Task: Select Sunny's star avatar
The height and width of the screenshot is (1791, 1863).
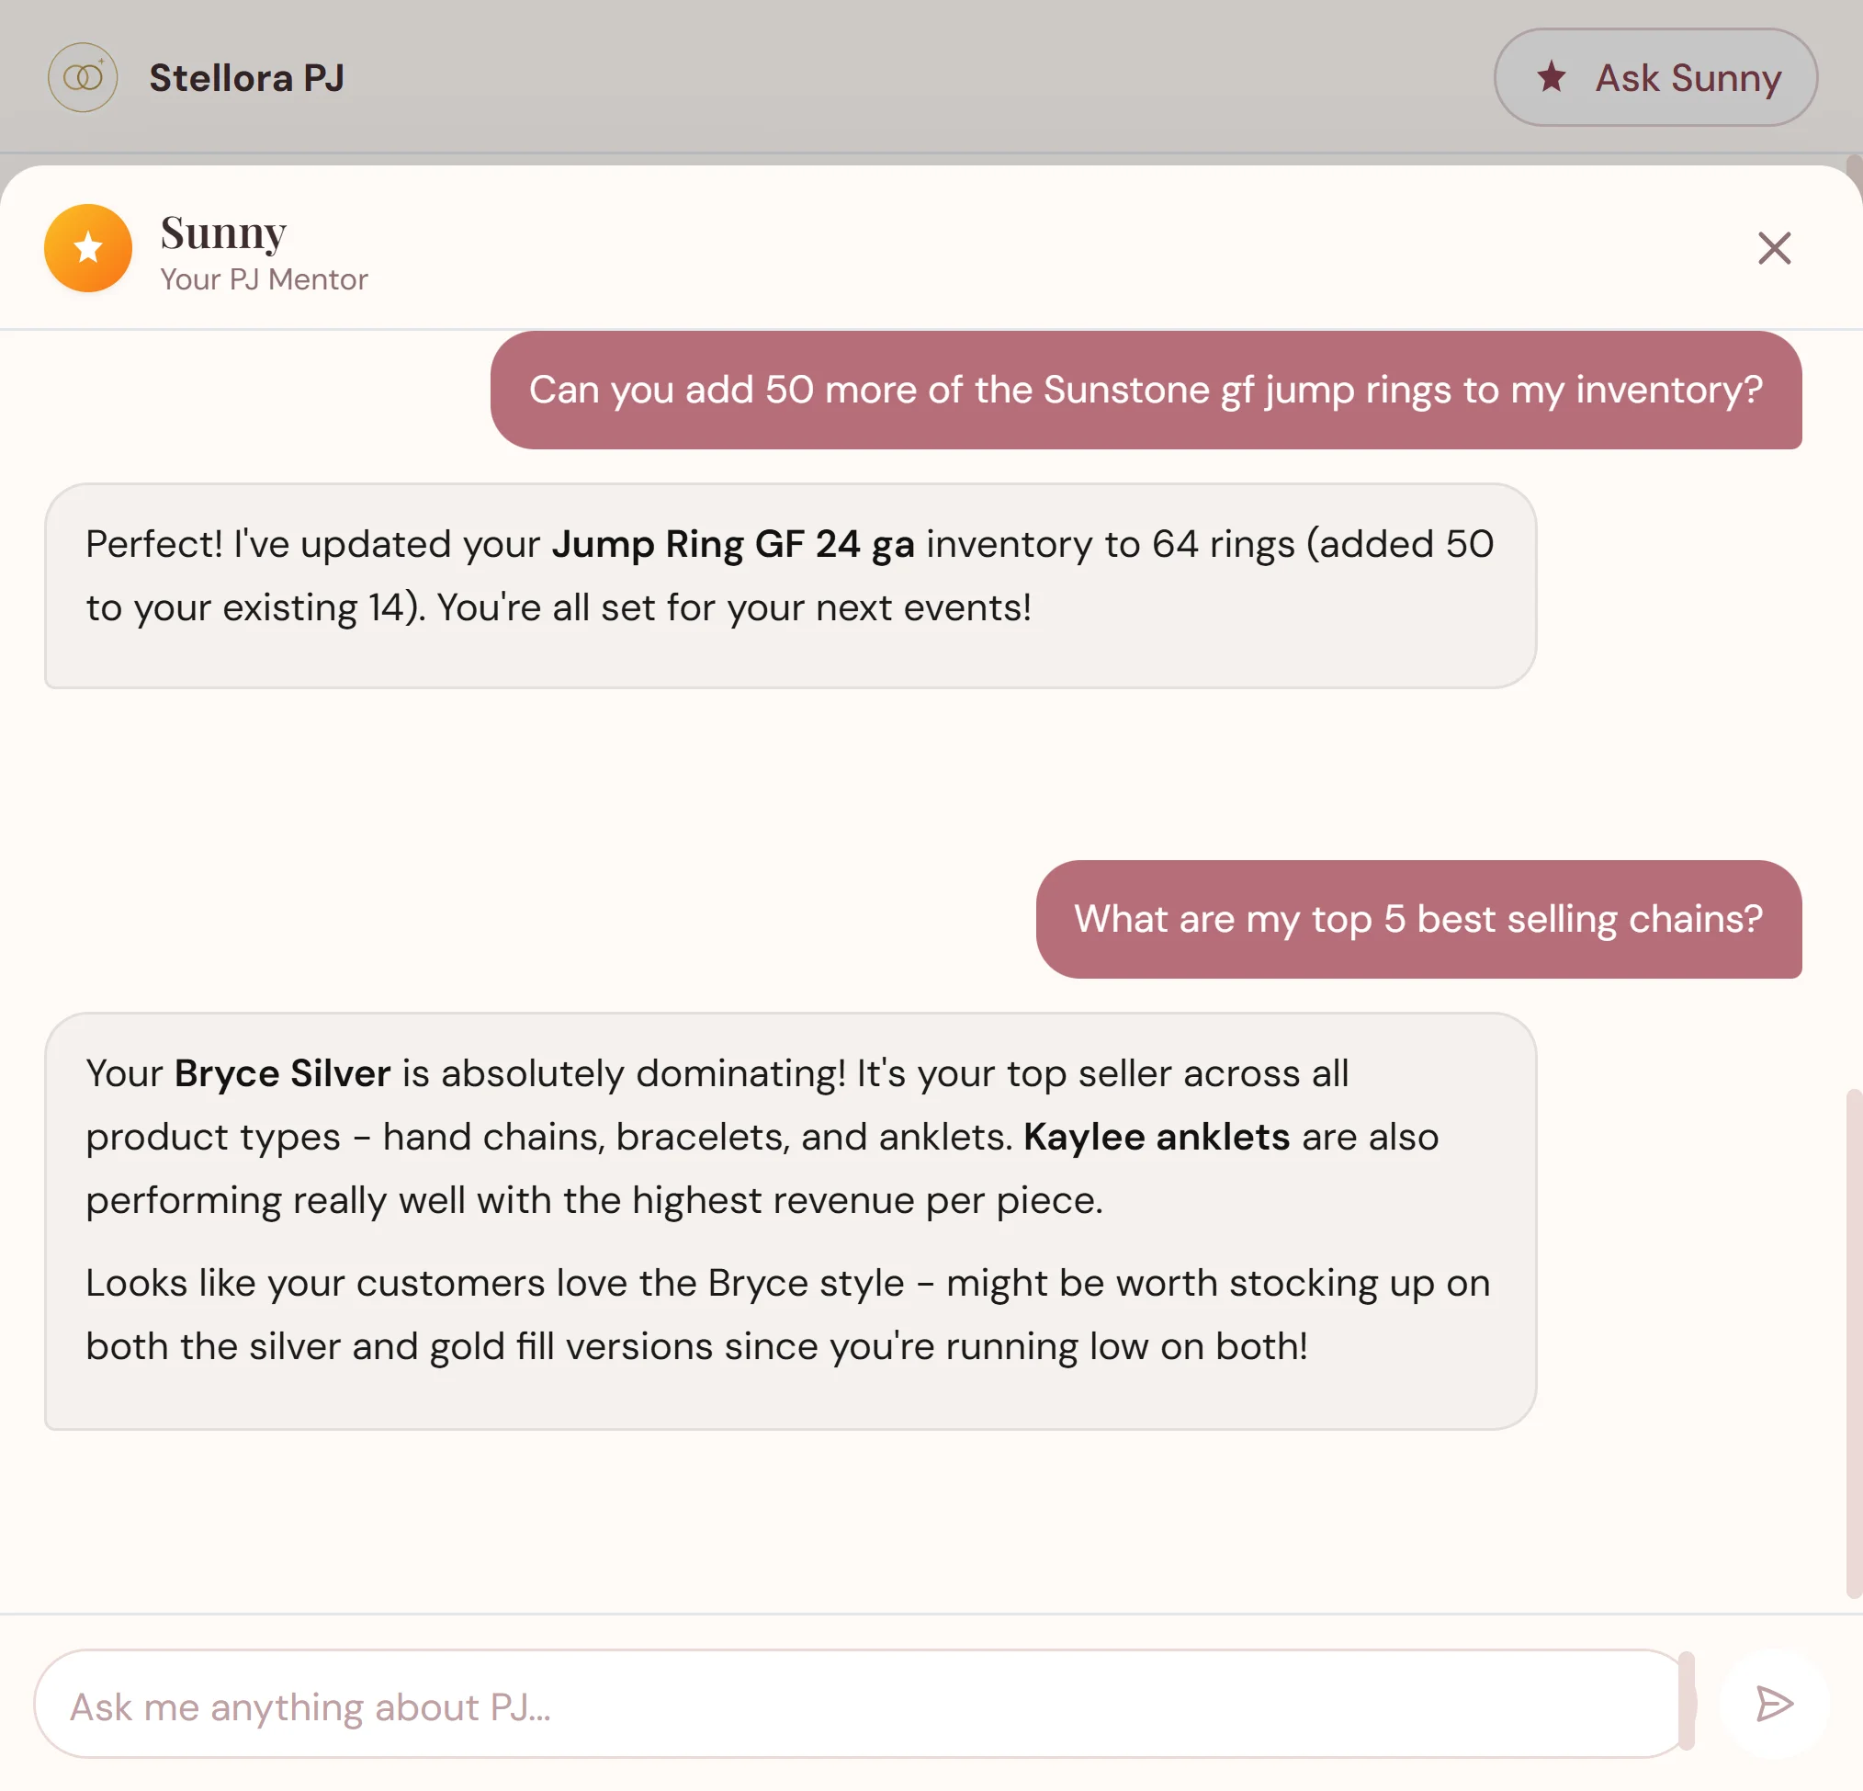Action: pyautogui.click(x=88, y=247)
